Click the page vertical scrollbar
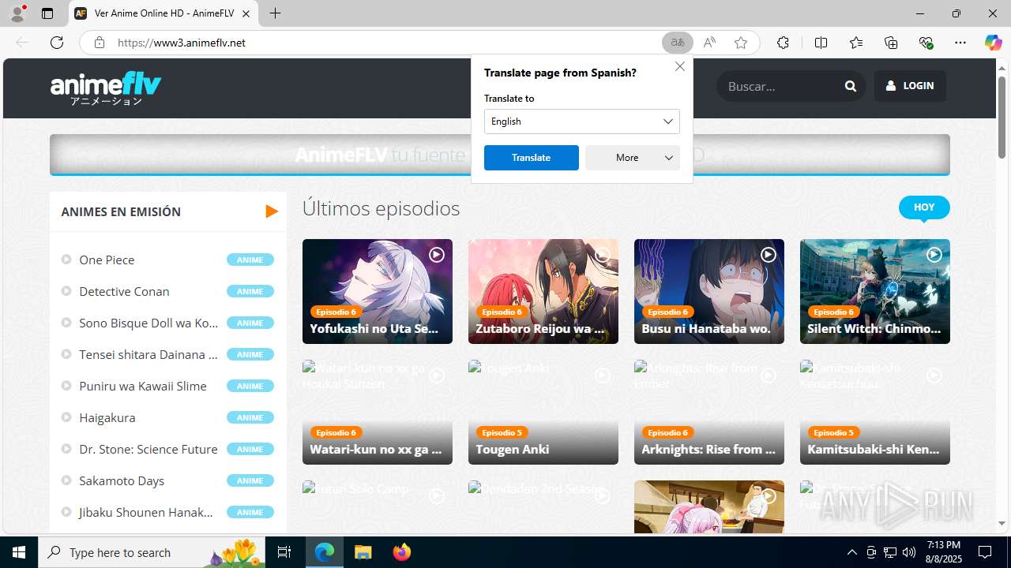This screenshot has width=1011, height=568. click(x=1002, y=117)
